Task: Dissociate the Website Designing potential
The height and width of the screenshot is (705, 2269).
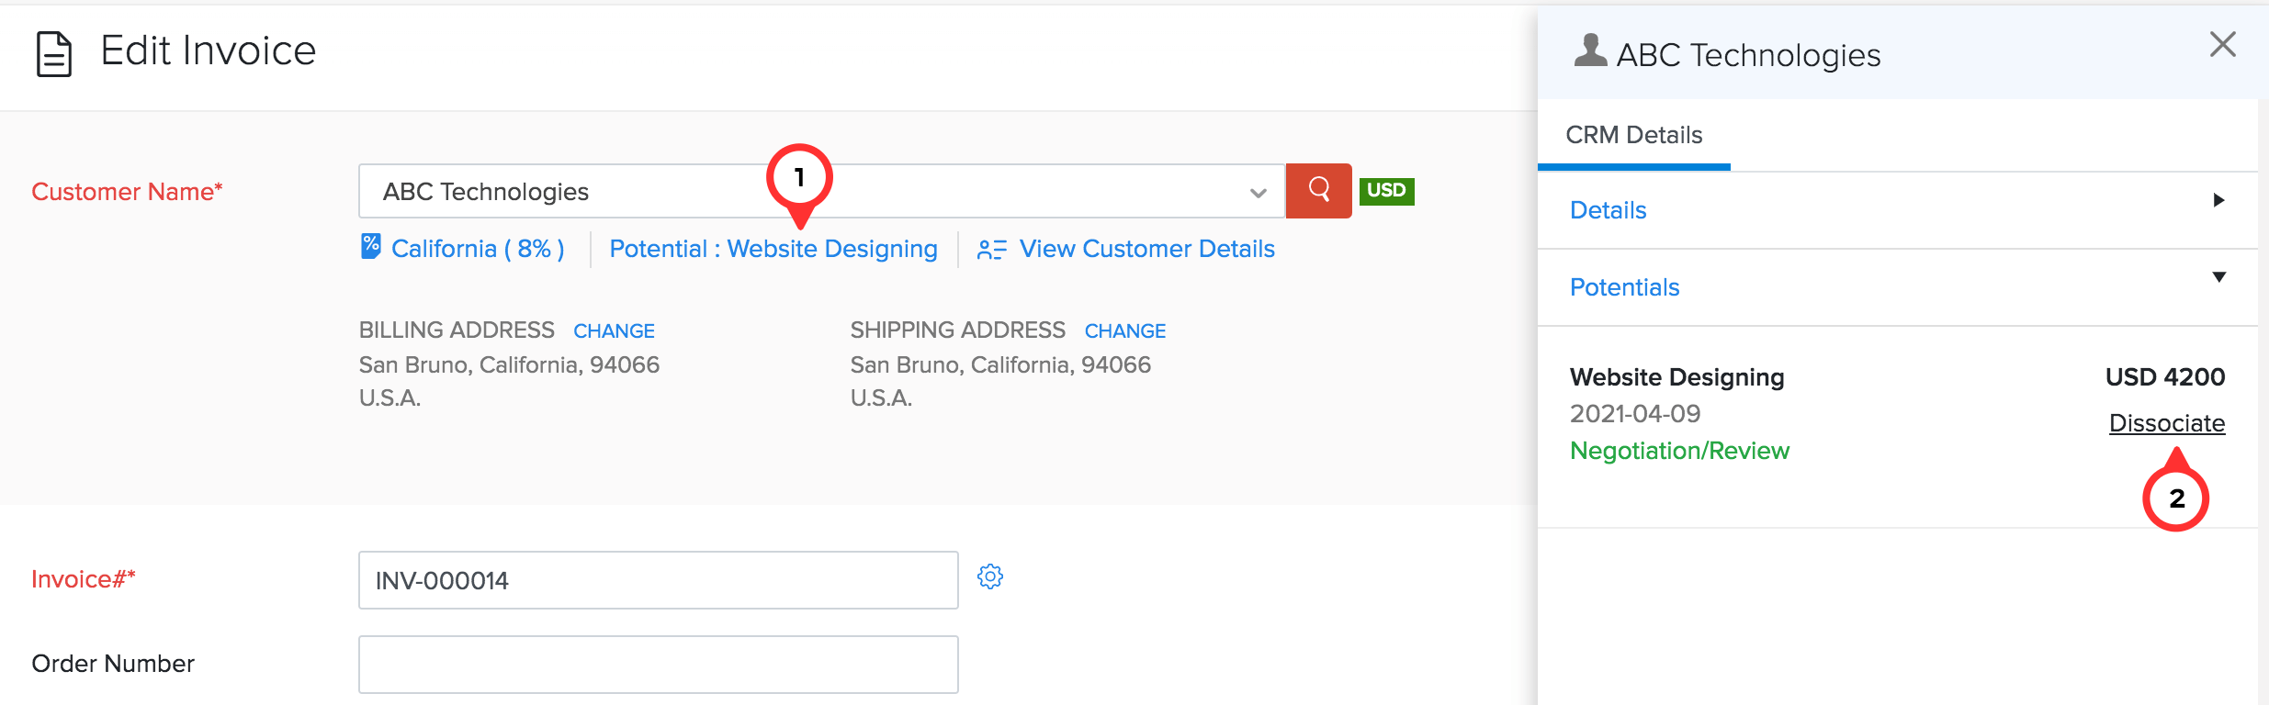Action: click(x=2166, y=423)
